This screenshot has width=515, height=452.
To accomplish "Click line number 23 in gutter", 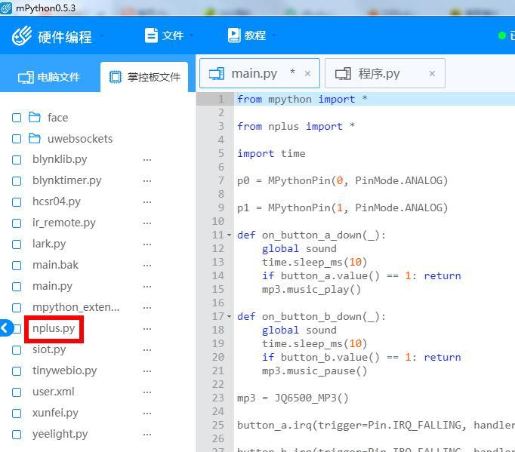I will click(218, 398).
